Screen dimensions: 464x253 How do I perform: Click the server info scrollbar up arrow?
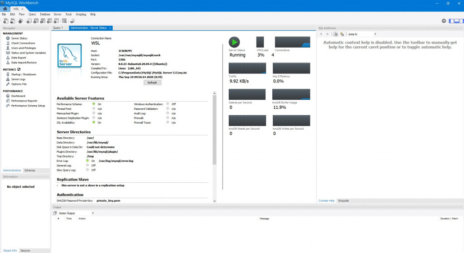(214, 93)
